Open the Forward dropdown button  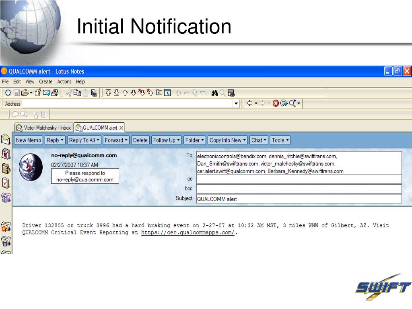116,140
